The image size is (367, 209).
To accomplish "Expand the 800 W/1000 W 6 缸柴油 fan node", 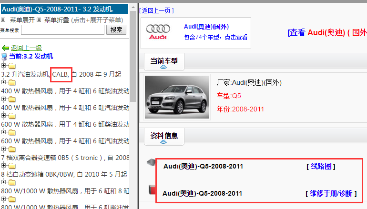I will click(x=3, y=199).
